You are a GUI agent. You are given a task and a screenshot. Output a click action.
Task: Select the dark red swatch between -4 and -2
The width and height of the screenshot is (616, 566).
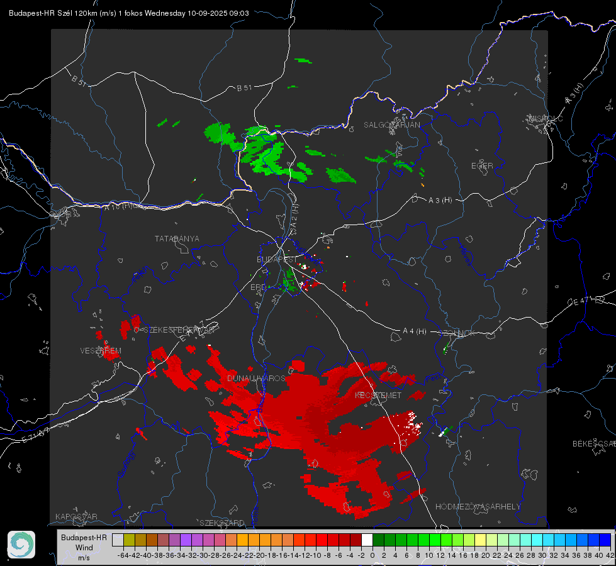click(356, 540)
